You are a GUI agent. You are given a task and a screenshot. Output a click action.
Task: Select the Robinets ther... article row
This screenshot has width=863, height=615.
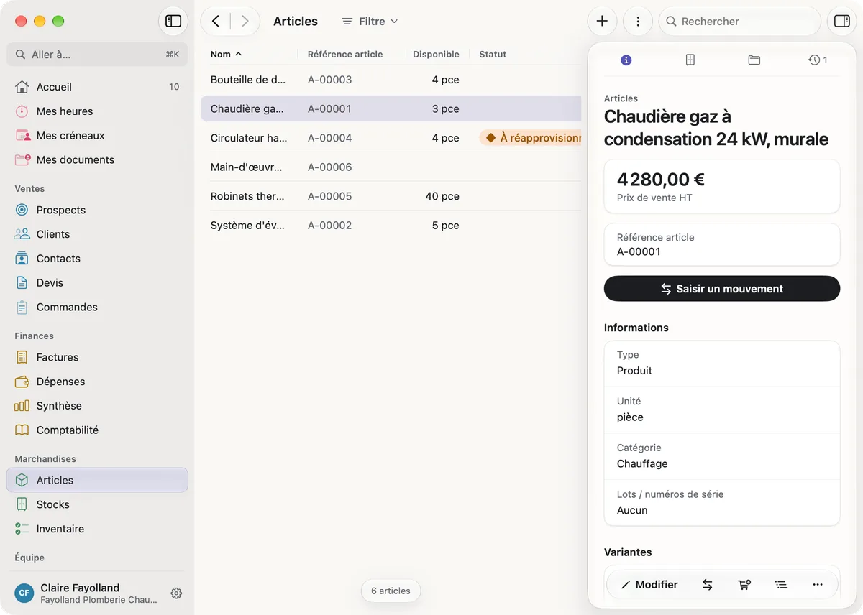pyautogui.click(x=391, y=196)
